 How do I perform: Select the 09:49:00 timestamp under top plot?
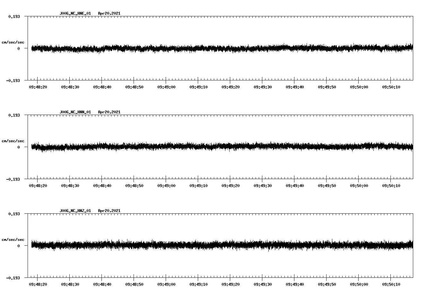[x=166, y=86]
